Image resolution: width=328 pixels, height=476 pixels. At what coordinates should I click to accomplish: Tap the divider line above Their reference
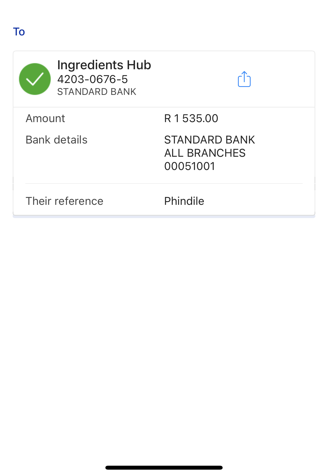point(164,183)
